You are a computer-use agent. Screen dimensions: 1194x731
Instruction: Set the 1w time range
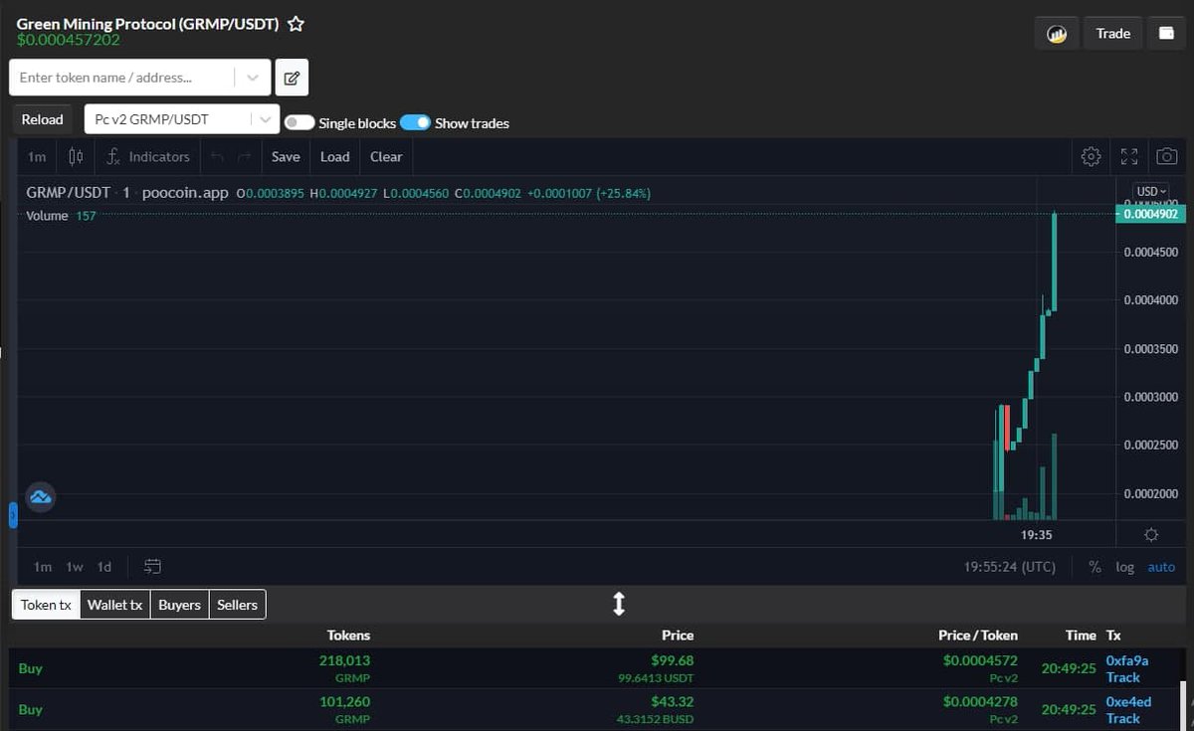(75, 567)
